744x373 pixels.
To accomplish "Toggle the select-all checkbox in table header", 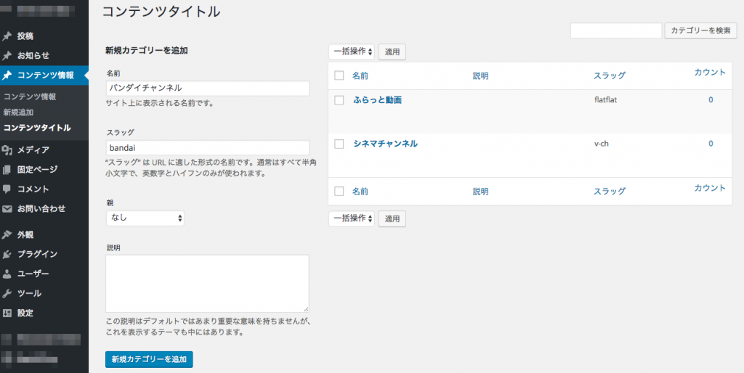I will 339,75.
